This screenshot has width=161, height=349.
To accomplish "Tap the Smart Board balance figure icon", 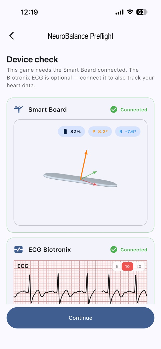I will (x=18, y=110).
